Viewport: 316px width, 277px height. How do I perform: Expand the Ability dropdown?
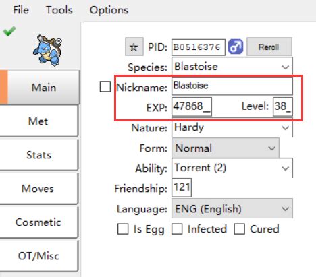coord(232,168)
